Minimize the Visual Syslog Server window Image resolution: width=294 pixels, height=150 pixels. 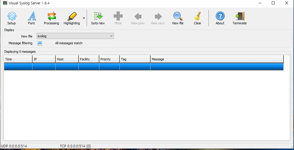click(x=260, y=3)
